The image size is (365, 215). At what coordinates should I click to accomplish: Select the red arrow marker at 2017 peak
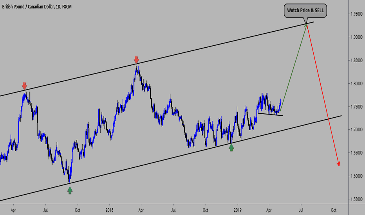coord(24,86)
